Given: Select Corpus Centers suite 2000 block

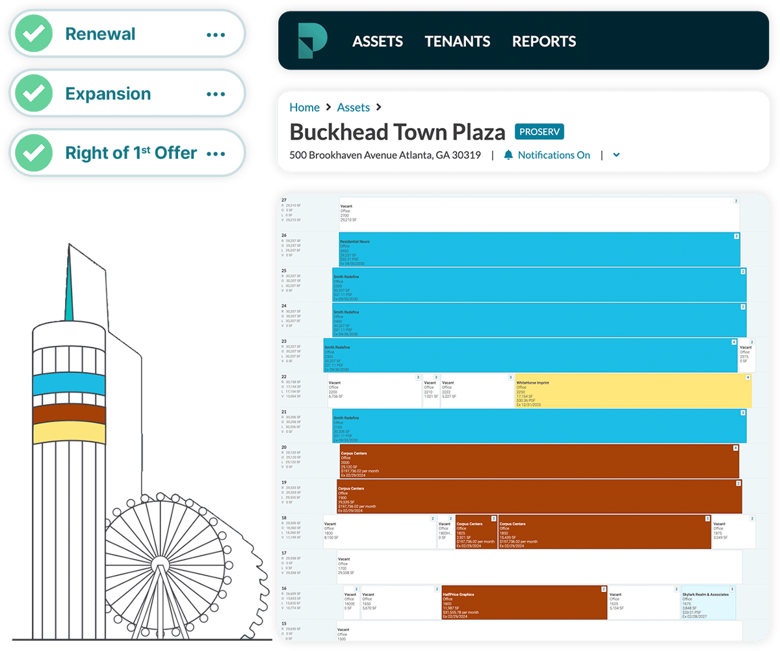Looking at the screenshot, I should coord(539,461).
